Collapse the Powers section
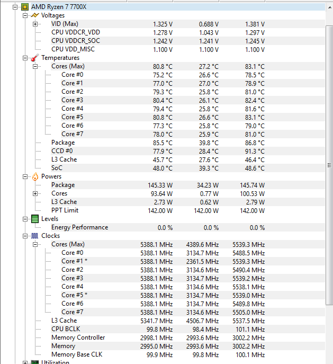This screenshot has width=333, height=364. [x=25, y=176]
